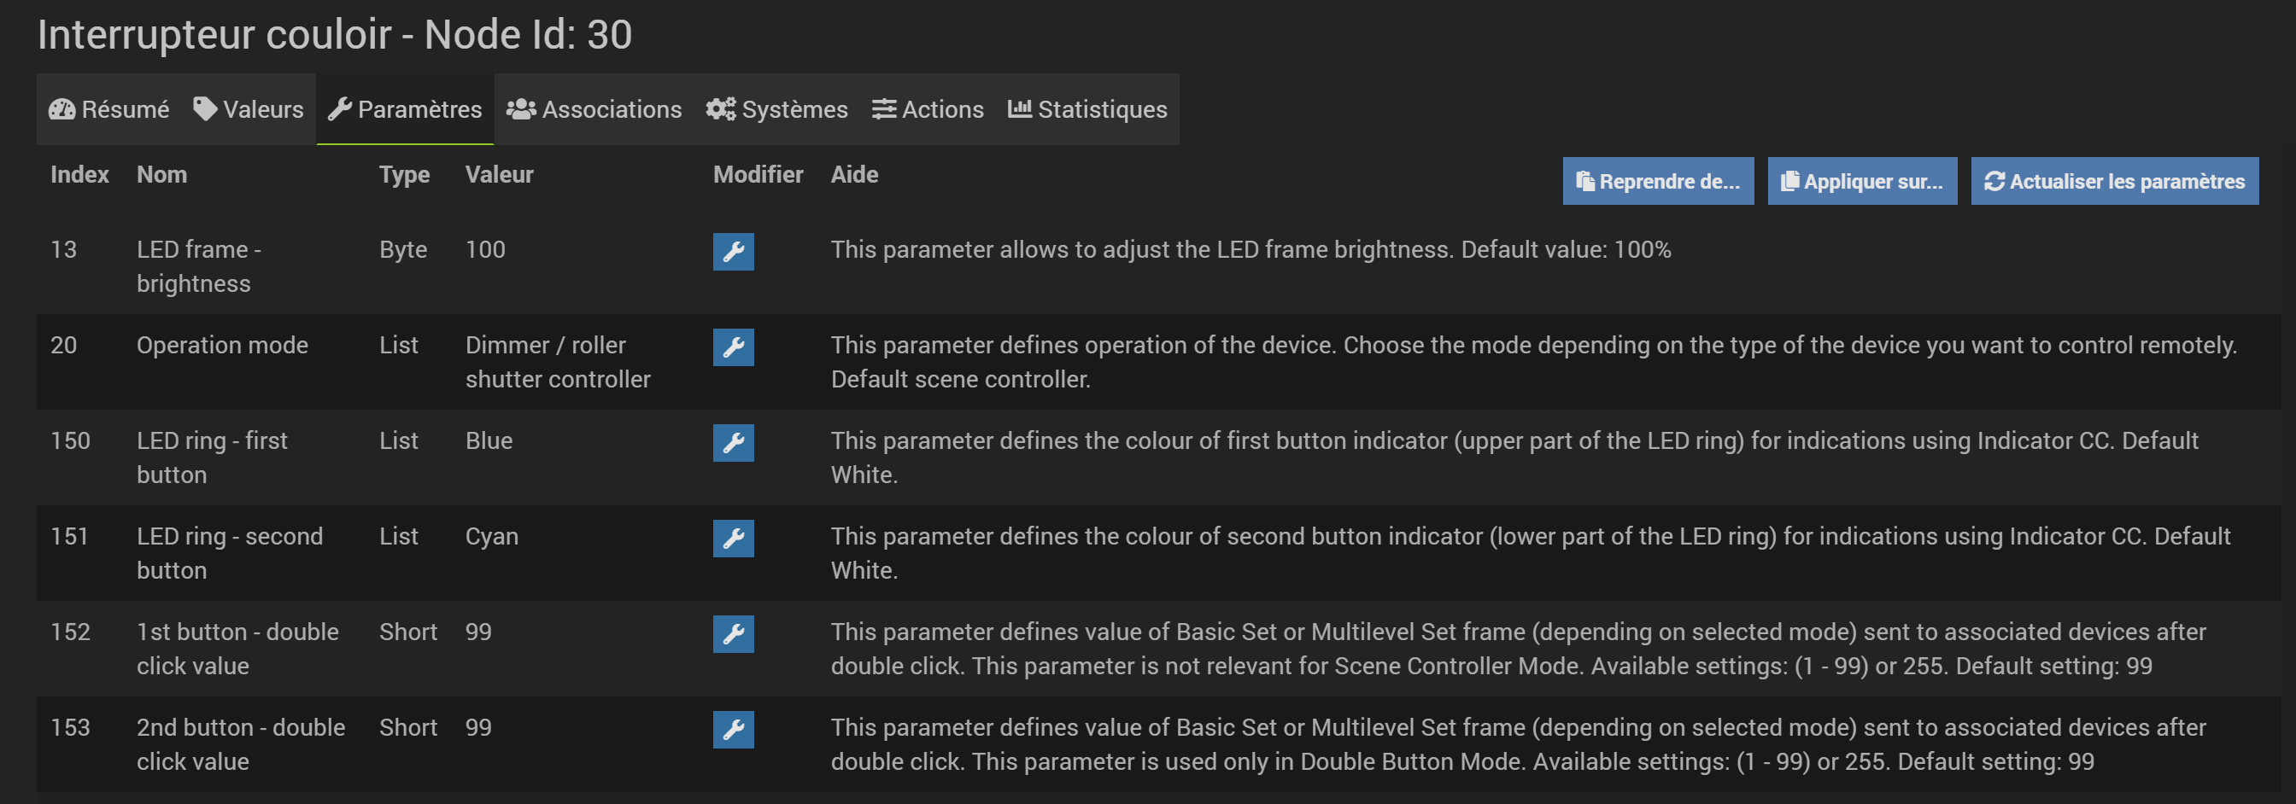
Task: Click the Blue value of parameter 150
Action: [489, 440]
